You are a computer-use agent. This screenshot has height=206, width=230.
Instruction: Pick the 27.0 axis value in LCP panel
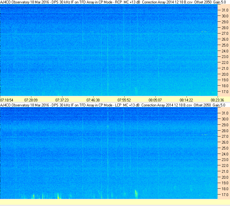tap(225, 137)
